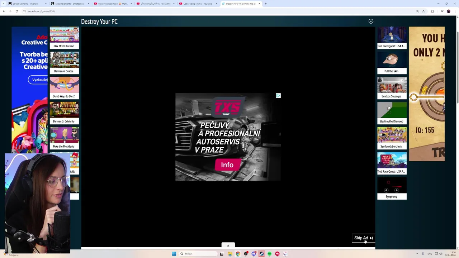Launch the Symfonický orchestr game
The image size is (459, 258).
tap(392, 138)
